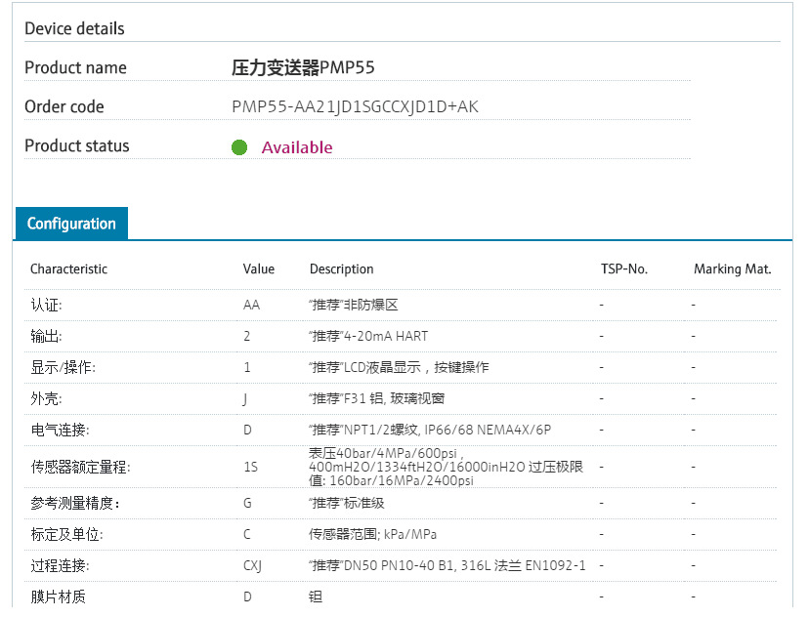This screenshot has height=617, width=809.
Task: Click value CXJ in the 过程连接 row
Action: click(255, 565)
